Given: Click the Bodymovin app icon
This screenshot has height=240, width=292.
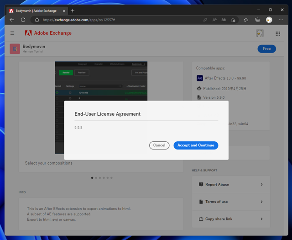Looking at the screenshot, I should pos(15,49).
